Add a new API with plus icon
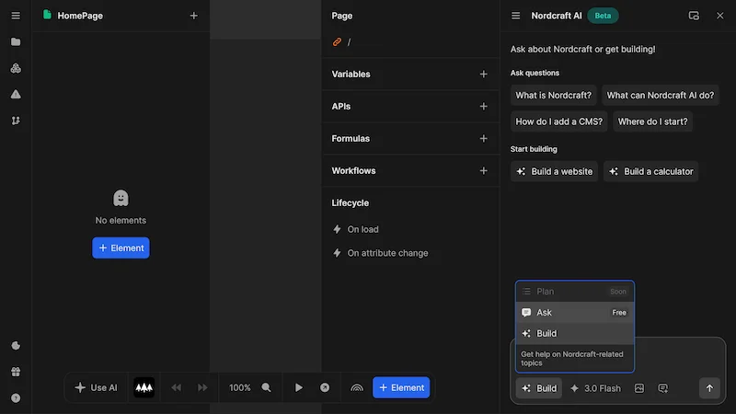Screen dimensions: 736x414 pos(484,107)
